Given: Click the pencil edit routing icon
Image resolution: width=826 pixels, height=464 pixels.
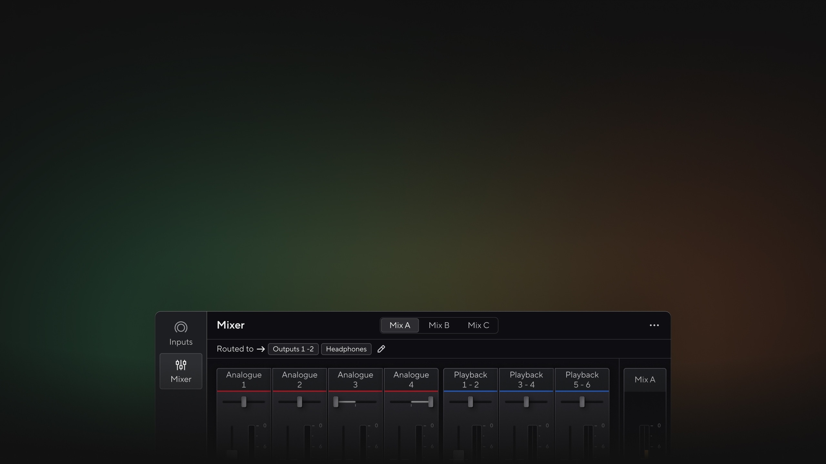Looking at the screenshot, I should (381, 349).
